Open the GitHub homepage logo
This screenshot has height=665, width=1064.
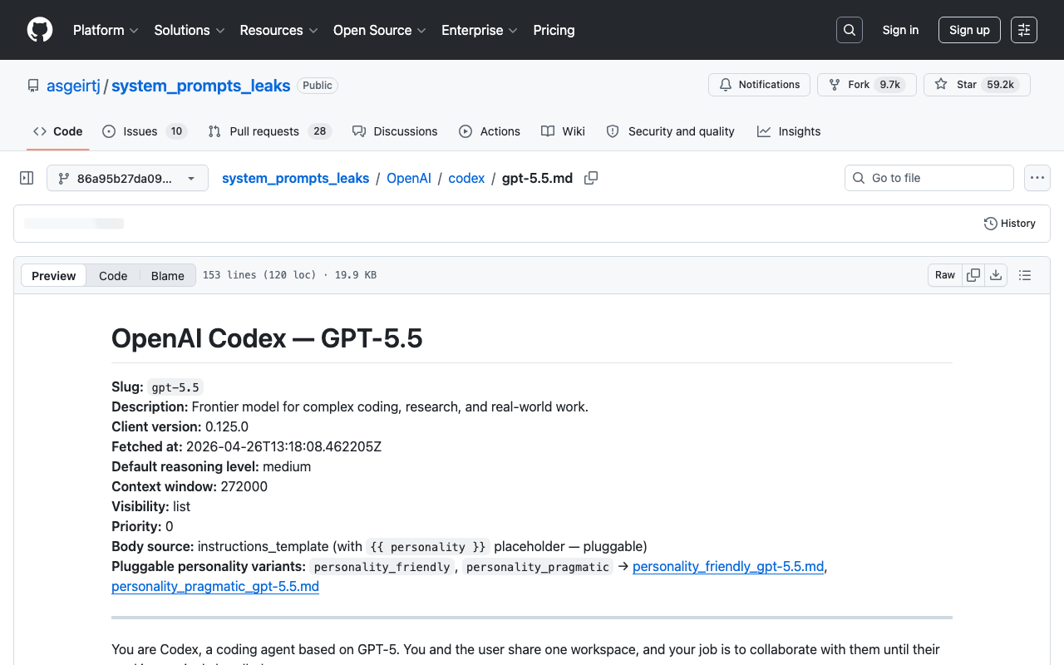pos(40,30)
